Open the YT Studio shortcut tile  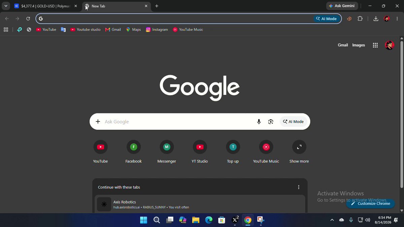200,151
